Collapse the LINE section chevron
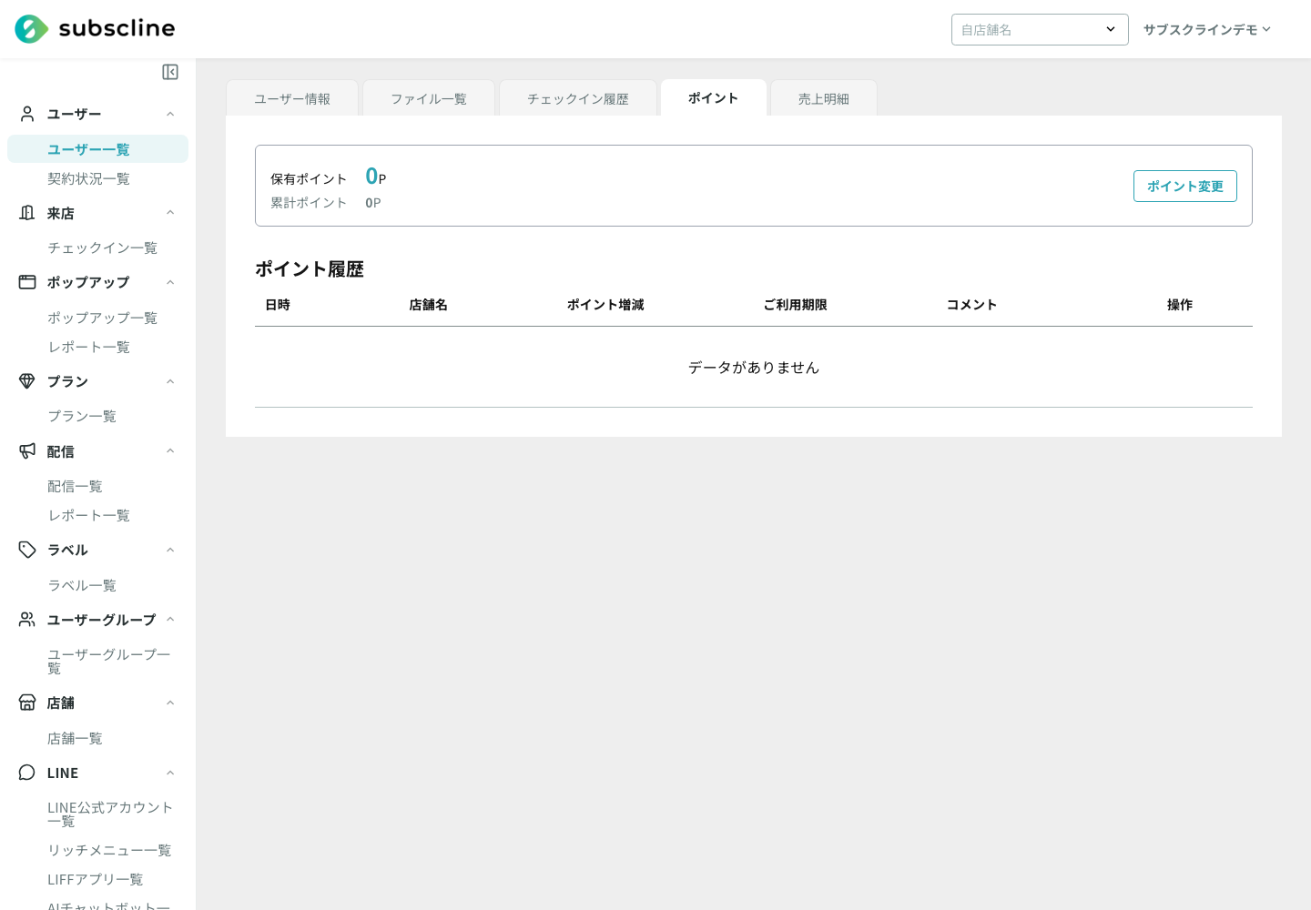 tap(170, 773)
